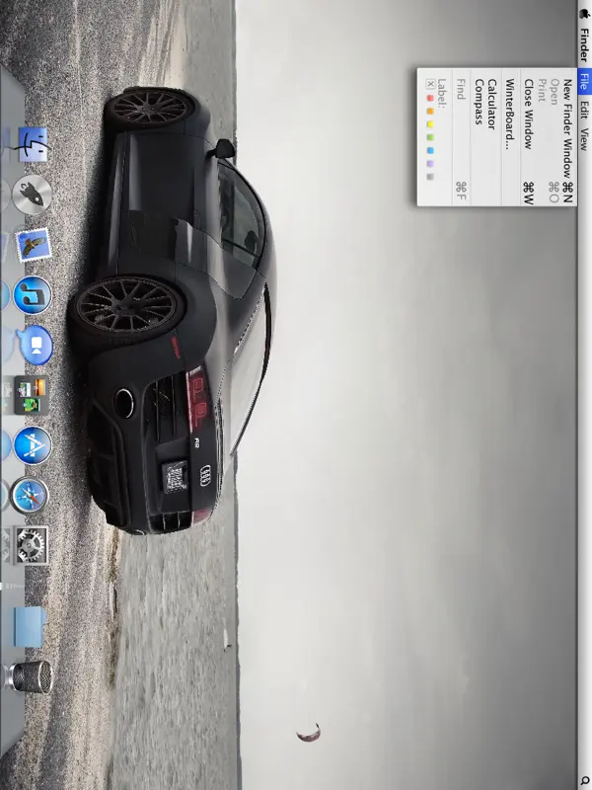Choose WinterBoard… from the File menu
This screenshot has width=592, height=790.
click(x=509, y=114)
